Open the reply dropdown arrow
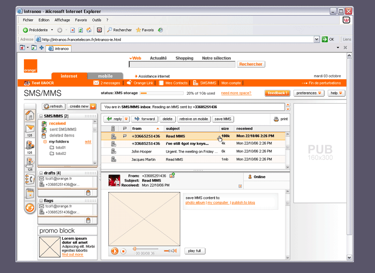 [126, 119]
